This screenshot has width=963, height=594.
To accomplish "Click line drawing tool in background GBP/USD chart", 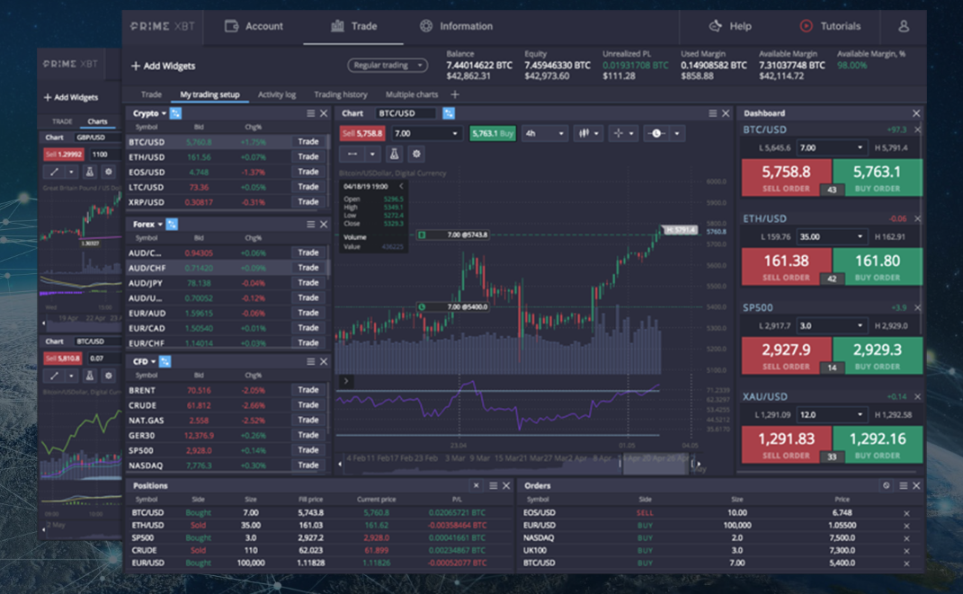I will (x=54, y=172).
